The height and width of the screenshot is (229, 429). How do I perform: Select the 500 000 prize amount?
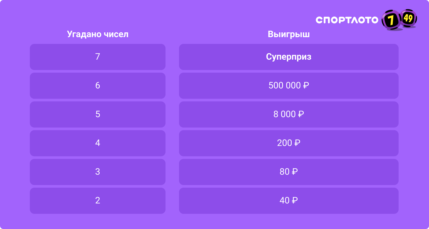284,86
